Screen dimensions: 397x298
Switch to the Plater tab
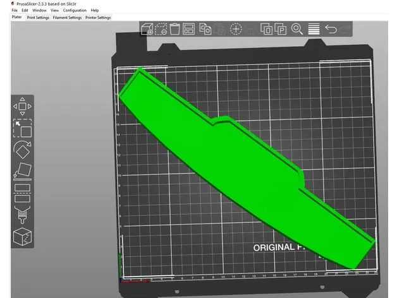pyautogui.click(x=16, y=17)
